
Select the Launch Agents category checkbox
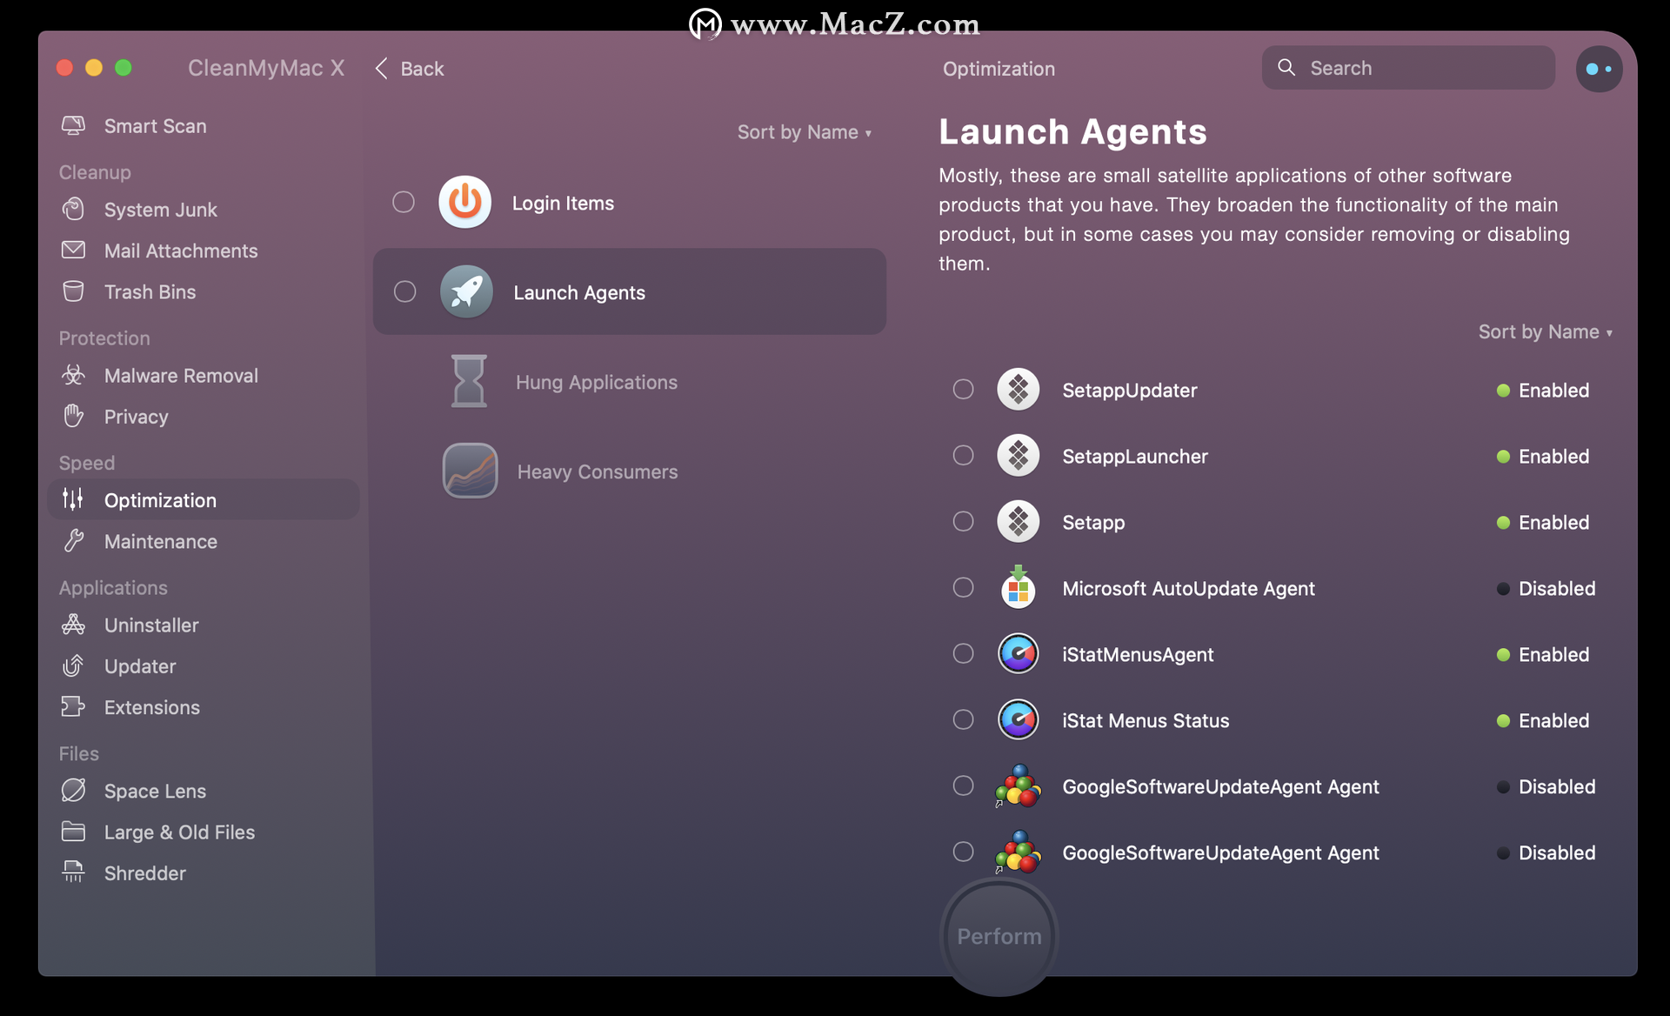click(405, 291)
